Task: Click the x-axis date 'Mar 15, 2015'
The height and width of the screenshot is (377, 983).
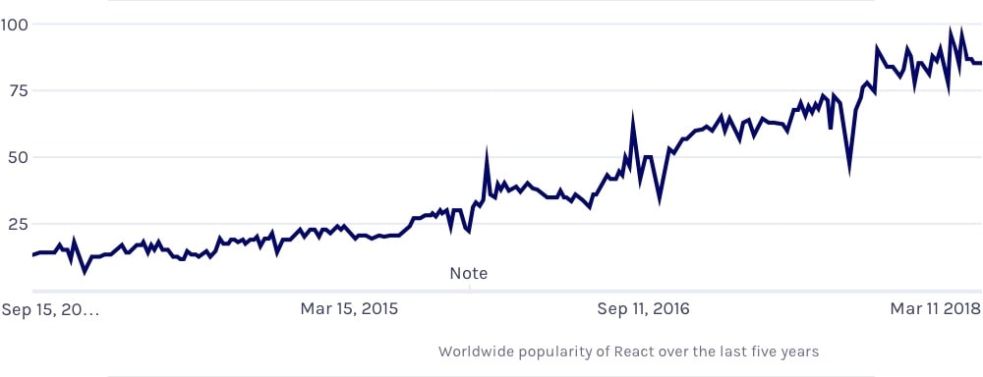Action: (x=349, y=308)
